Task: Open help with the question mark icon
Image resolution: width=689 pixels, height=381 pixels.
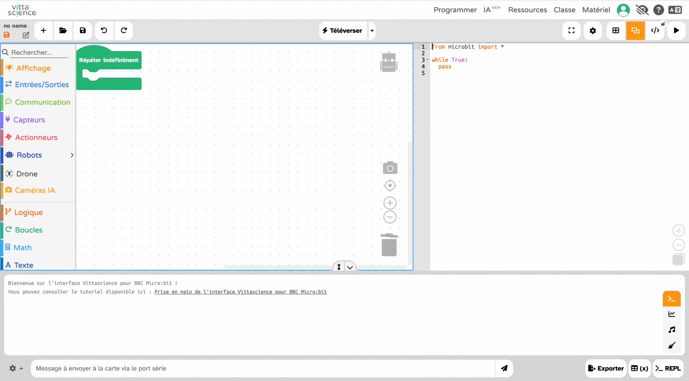Action: pyautogui.click(x=658, y=10)
